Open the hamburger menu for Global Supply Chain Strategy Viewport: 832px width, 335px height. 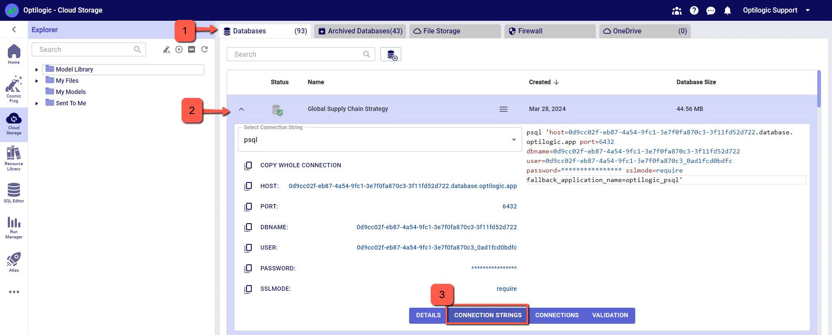pyautogui.click(x=504, y=109)
